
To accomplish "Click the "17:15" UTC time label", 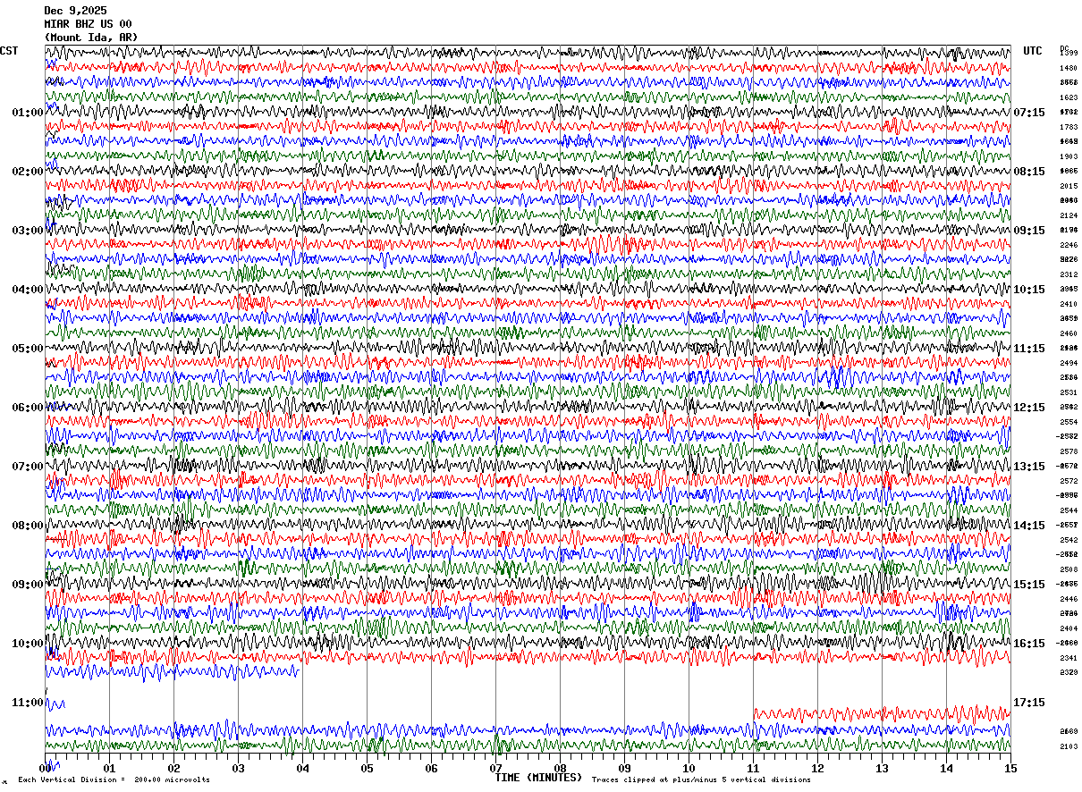I will pyautogui.click(x=1029, y=703).
